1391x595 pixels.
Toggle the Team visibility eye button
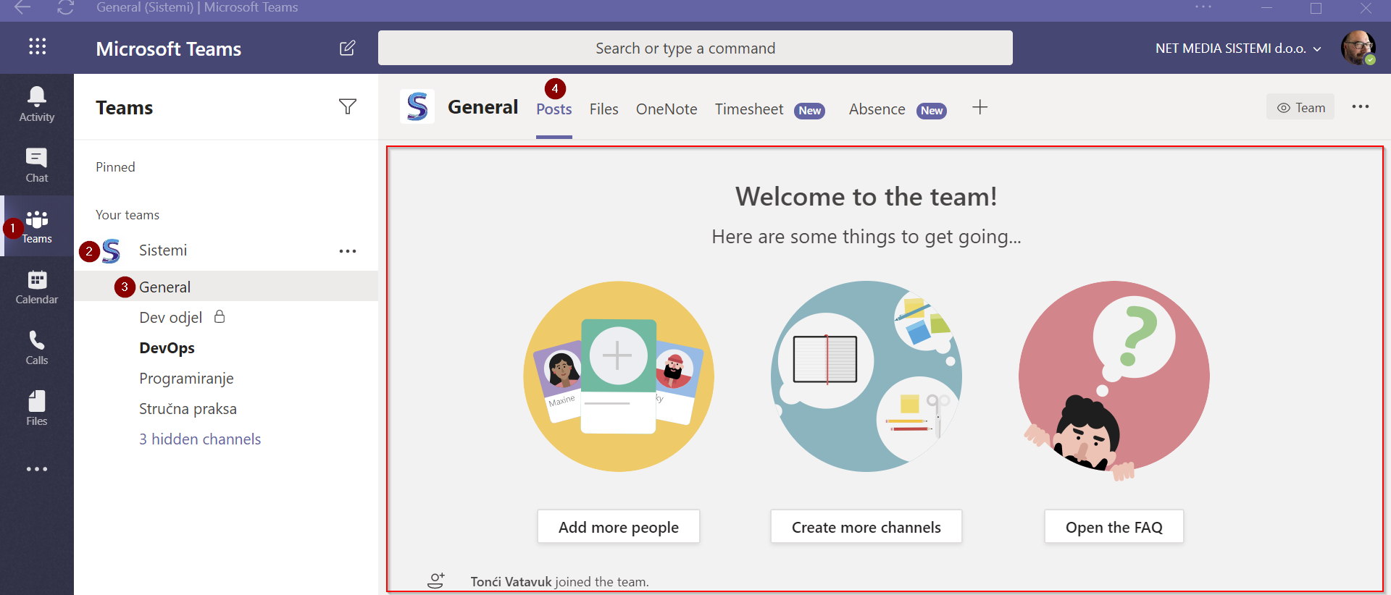click(x=1300, y=107)
